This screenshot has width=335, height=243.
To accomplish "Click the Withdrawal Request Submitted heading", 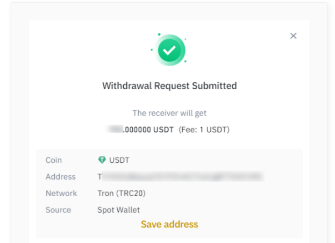I will pos(169,85).
